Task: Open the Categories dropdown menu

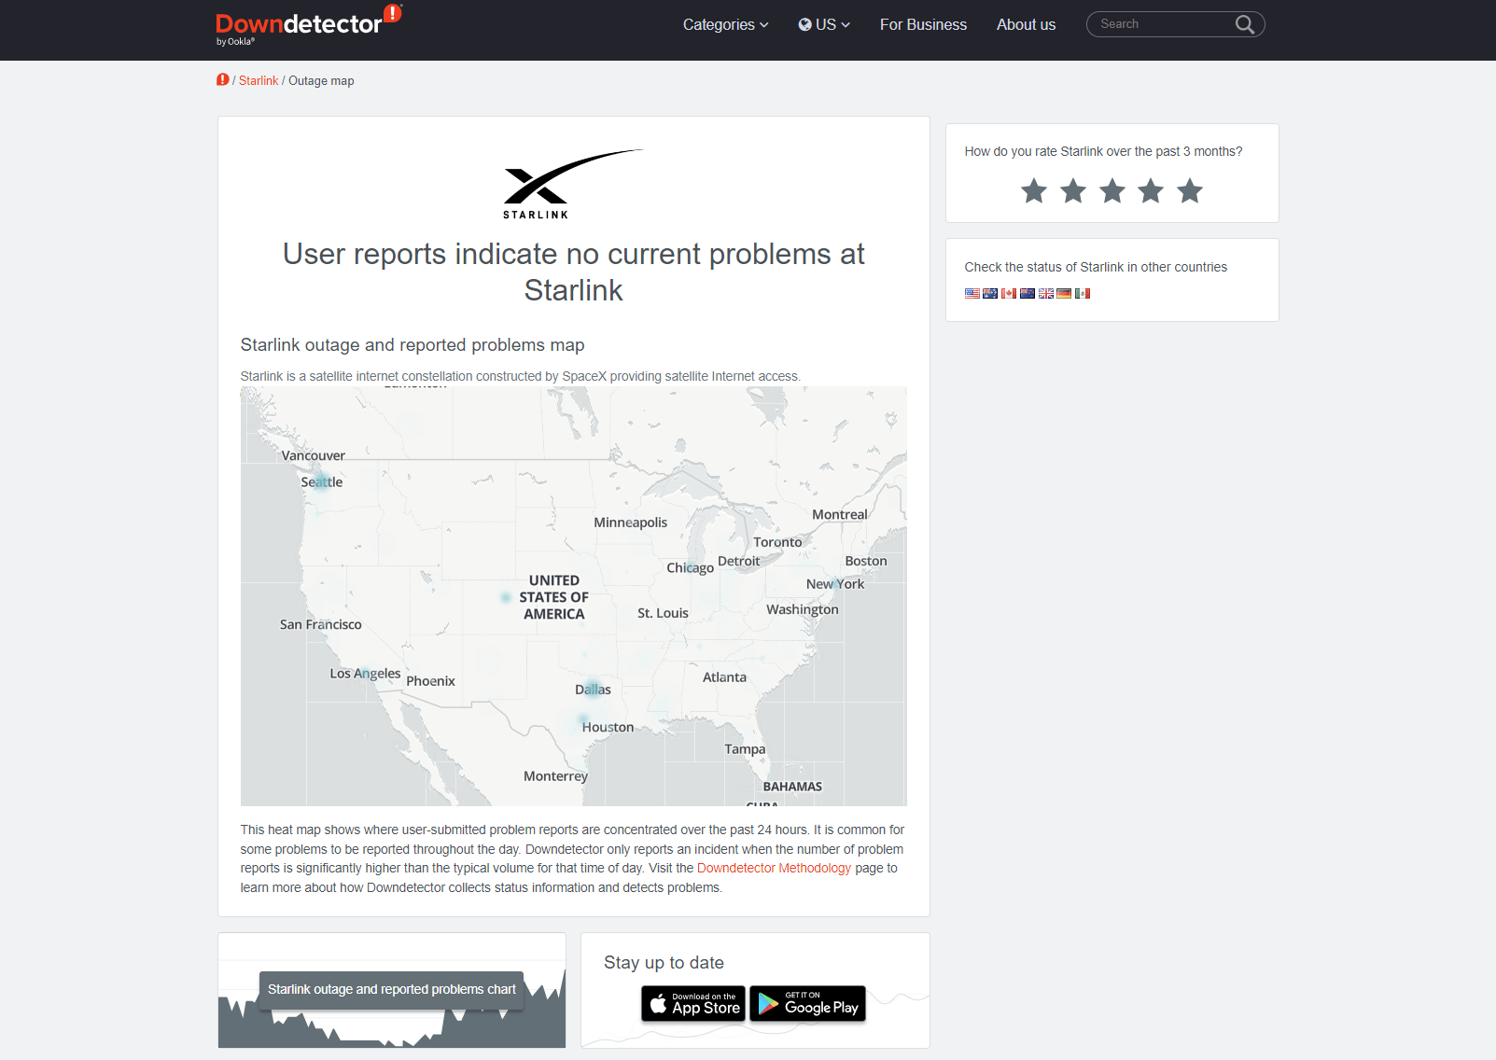Action: click(725, 24)
